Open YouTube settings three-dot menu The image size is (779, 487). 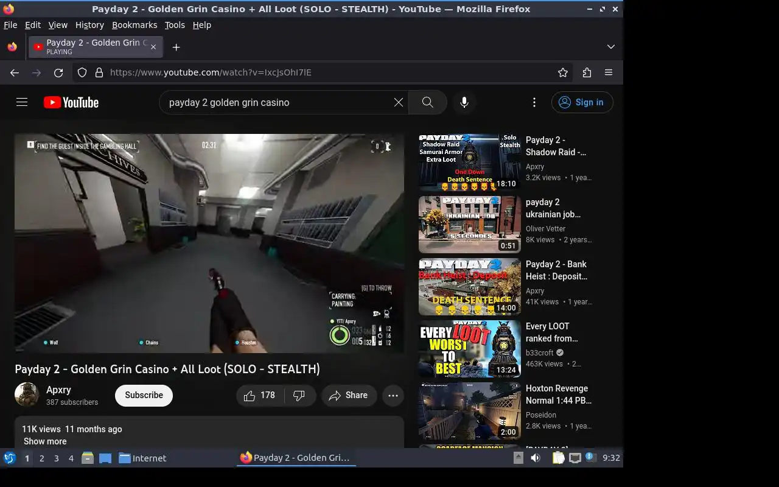(x=534, y=102)
